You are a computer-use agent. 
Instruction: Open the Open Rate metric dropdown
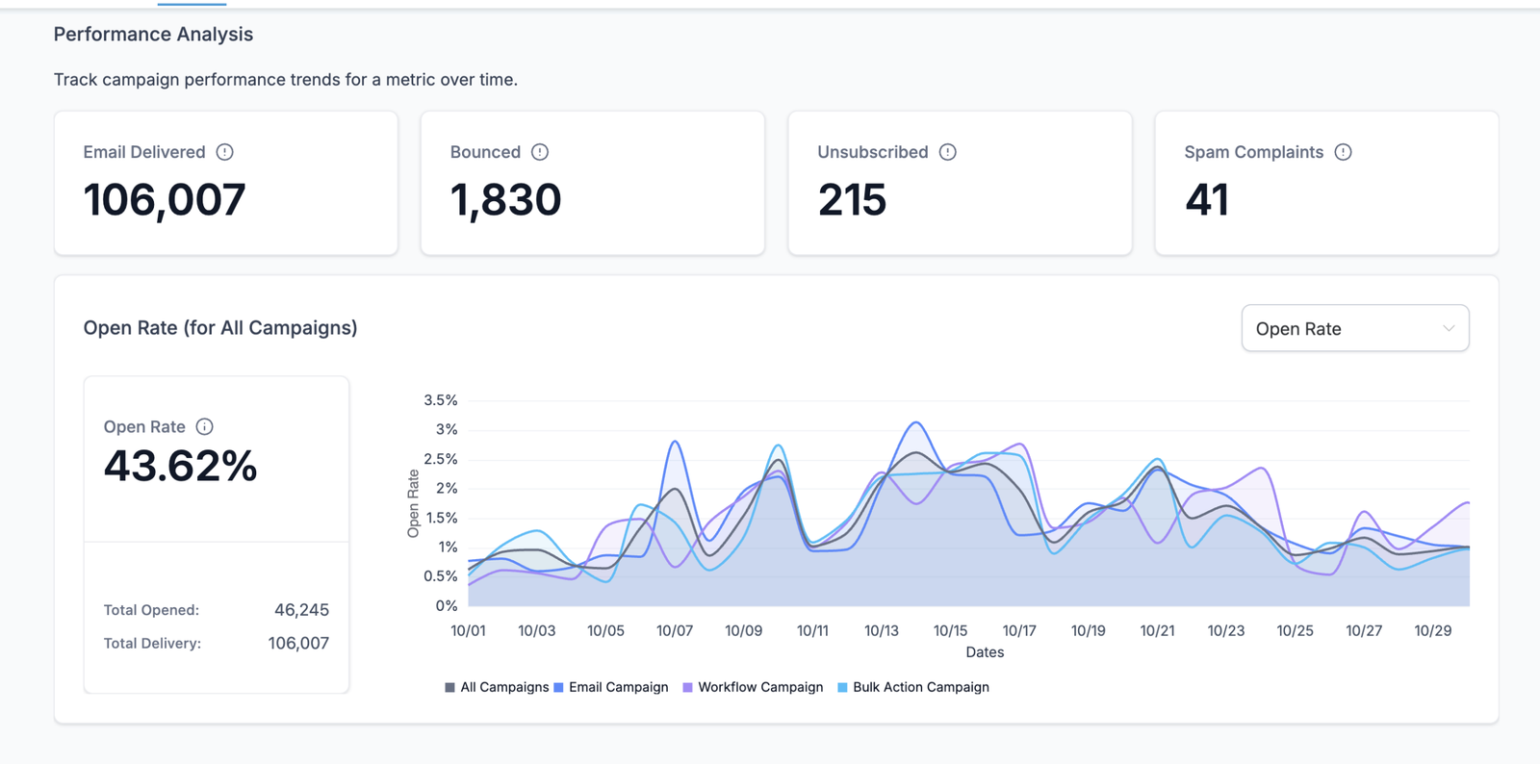tap(1354, 328)
